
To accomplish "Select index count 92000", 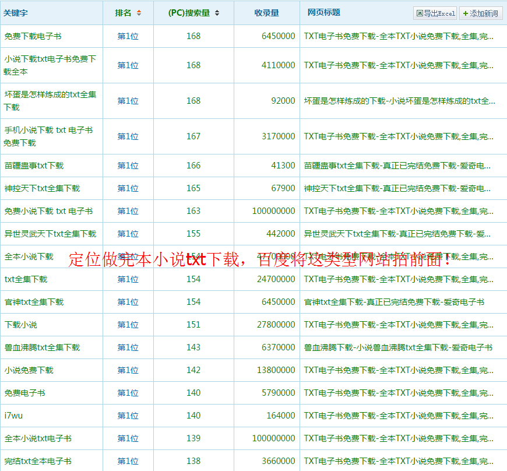I will [283, 101].
